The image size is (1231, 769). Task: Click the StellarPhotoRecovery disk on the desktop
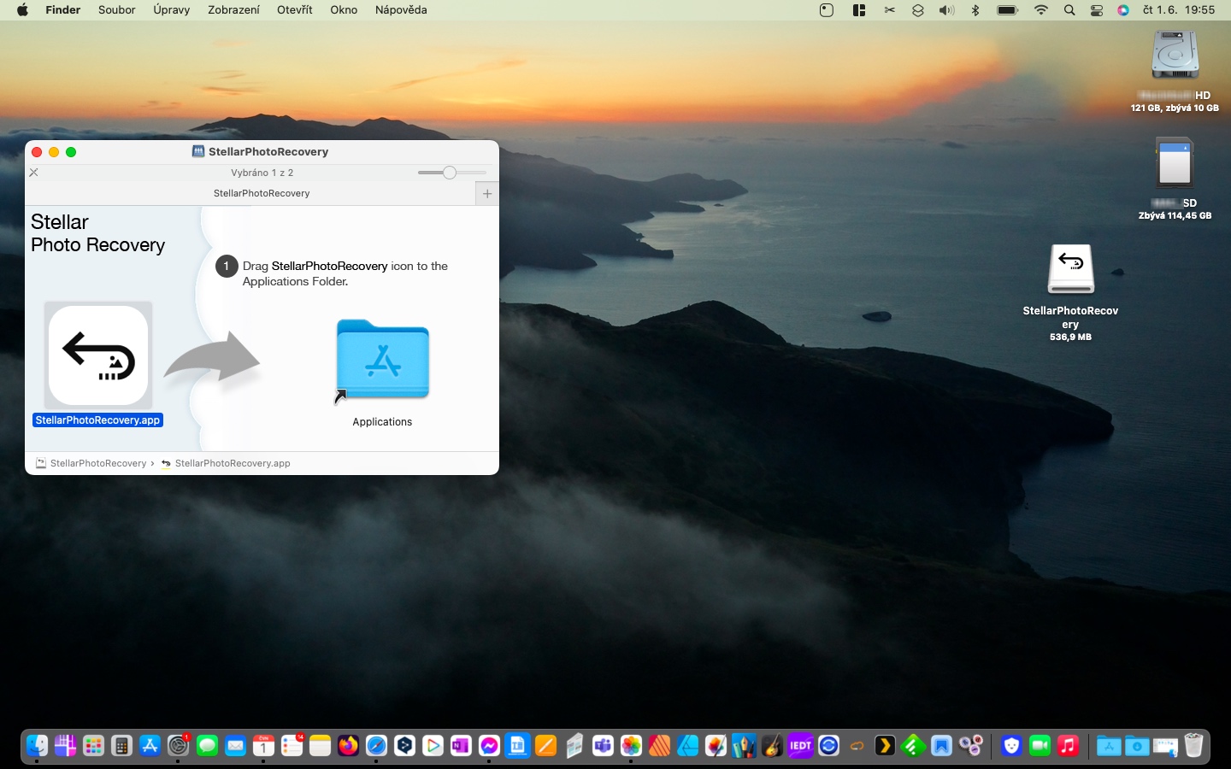(x=1070, y=270)
